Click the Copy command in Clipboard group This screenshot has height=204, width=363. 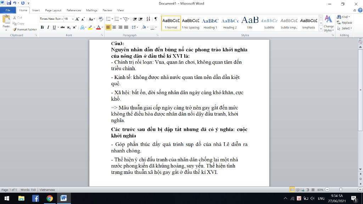click(x=18, y=24)
